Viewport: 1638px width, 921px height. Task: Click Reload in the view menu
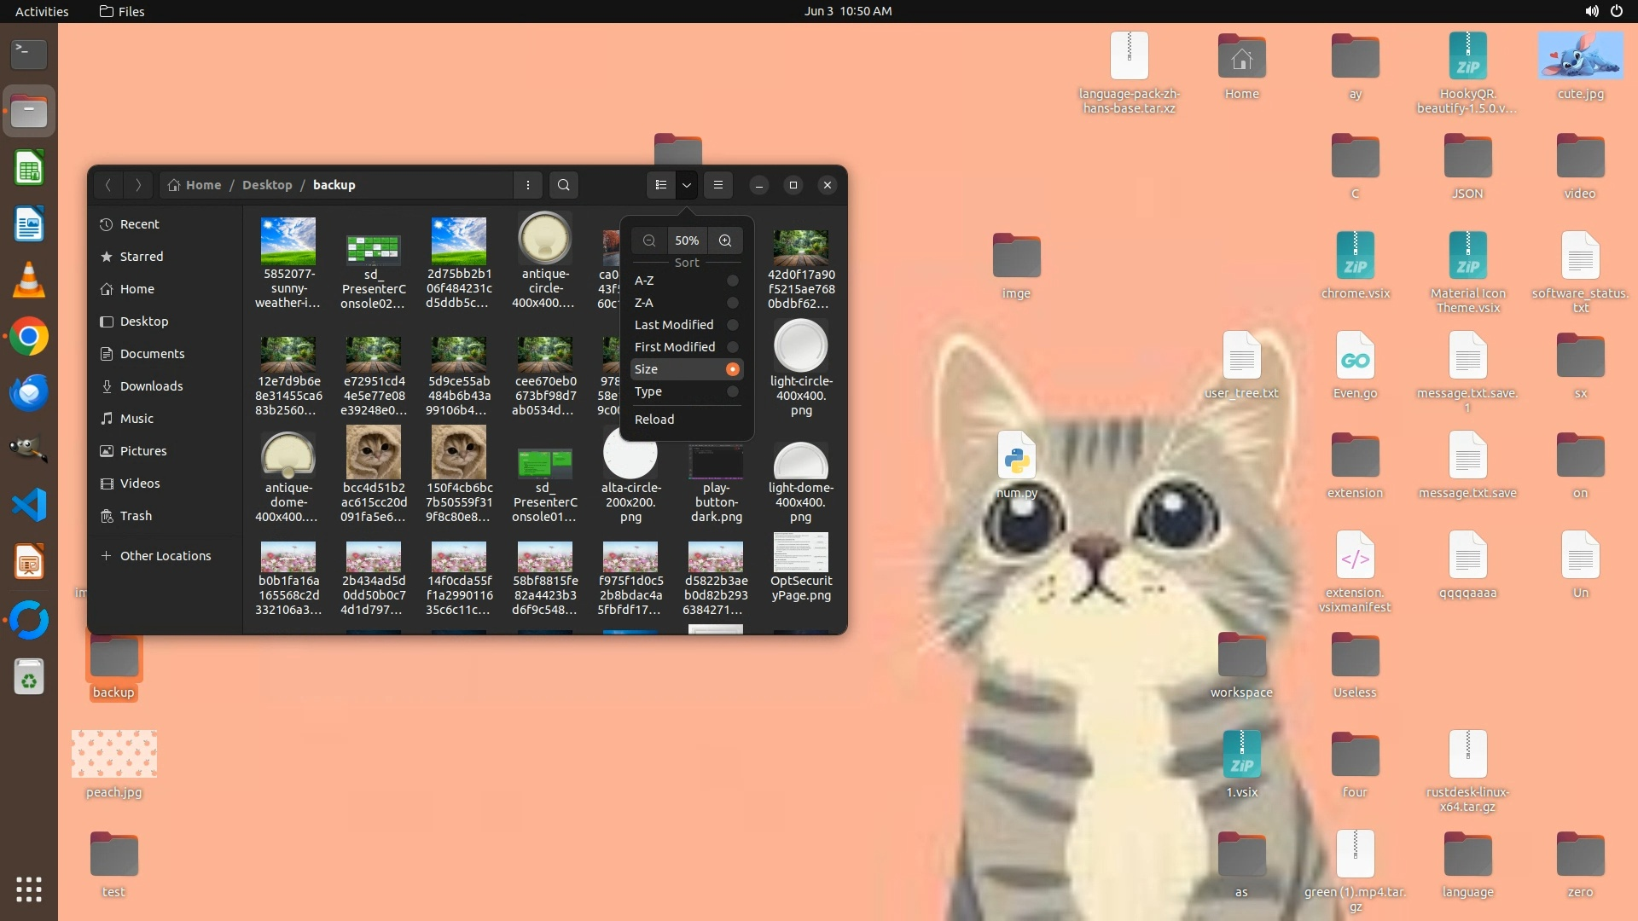pyautogui.click(x=654, y=420)
